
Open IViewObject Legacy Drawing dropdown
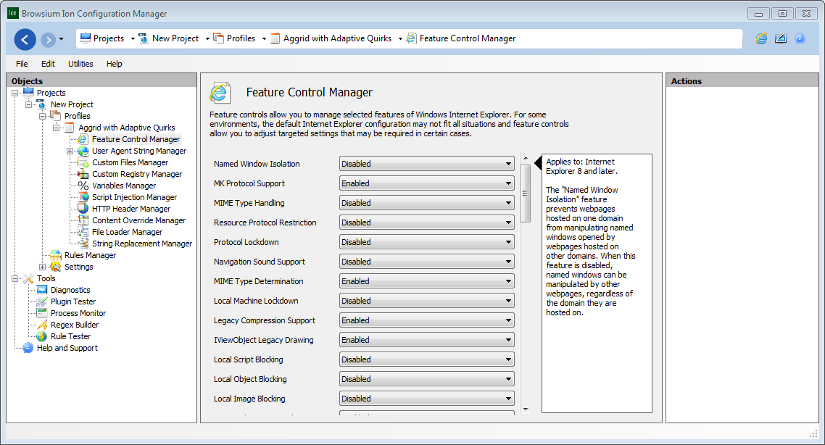(427, 340)
